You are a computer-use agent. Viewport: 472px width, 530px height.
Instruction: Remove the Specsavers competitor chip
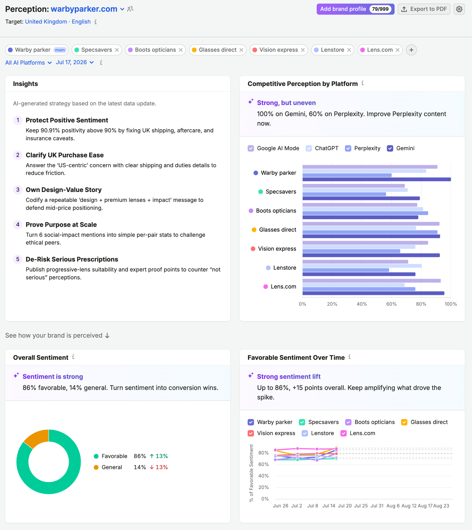[117, 50]
